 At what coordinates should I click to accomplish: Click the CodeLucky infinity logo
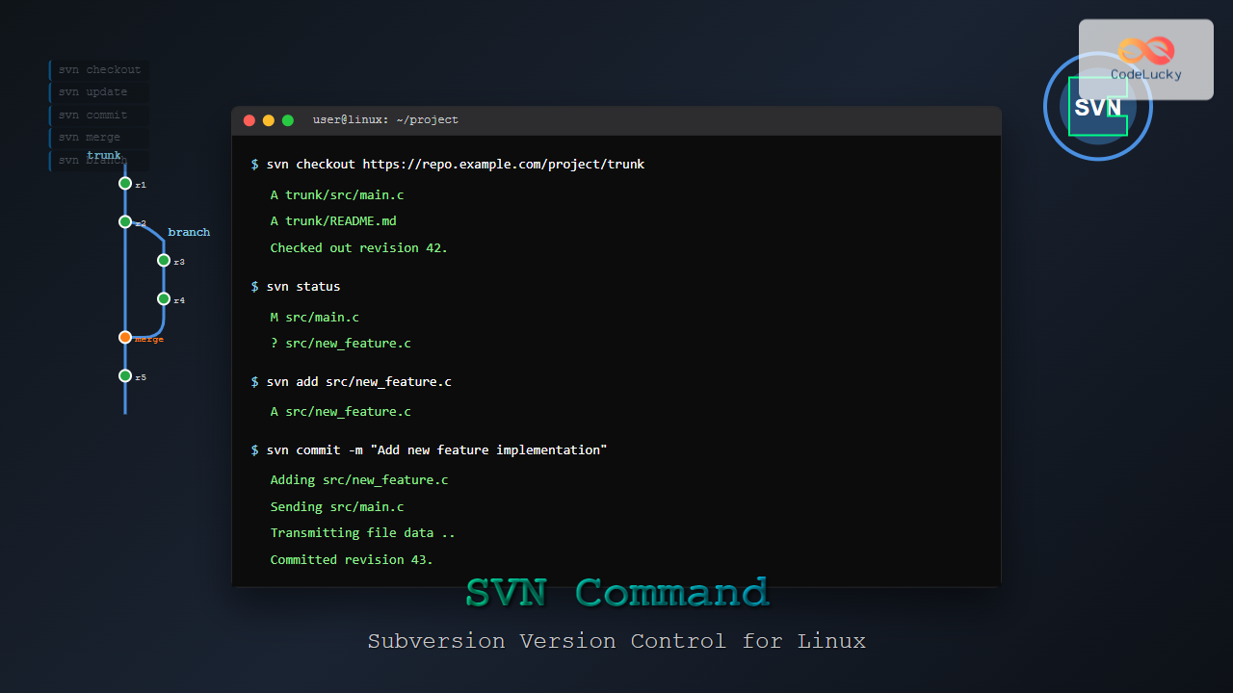[x=1146, y=51]
